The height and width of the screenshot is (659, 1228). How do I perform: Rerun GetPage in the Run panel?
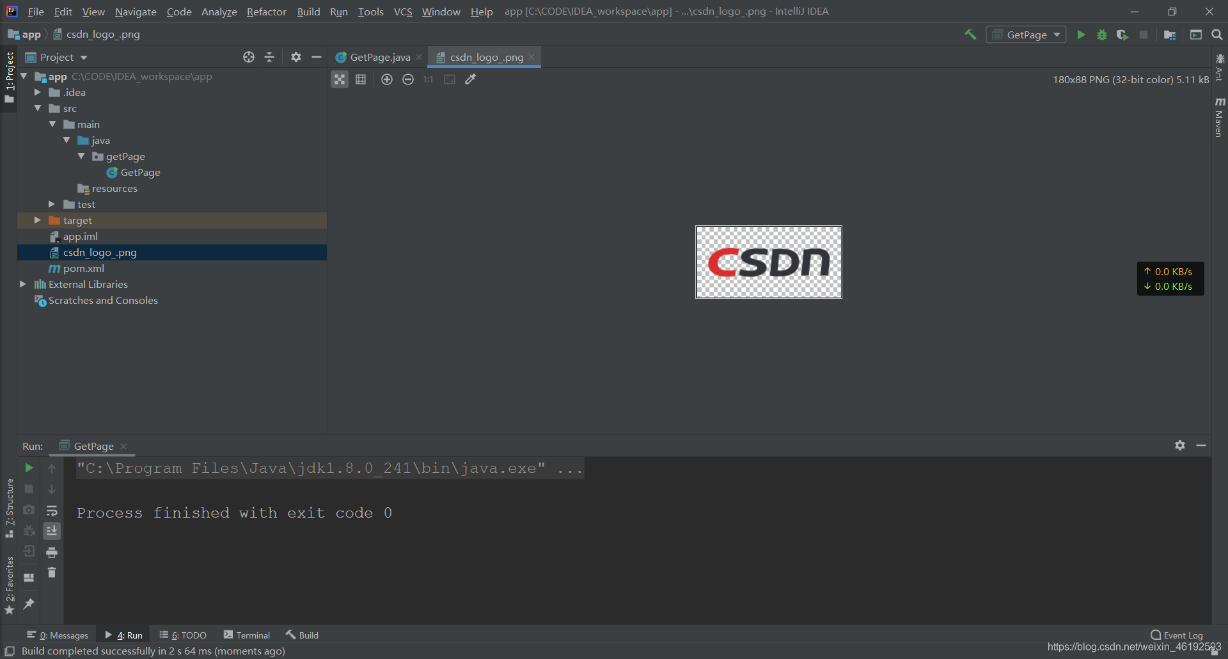(29, 468)
